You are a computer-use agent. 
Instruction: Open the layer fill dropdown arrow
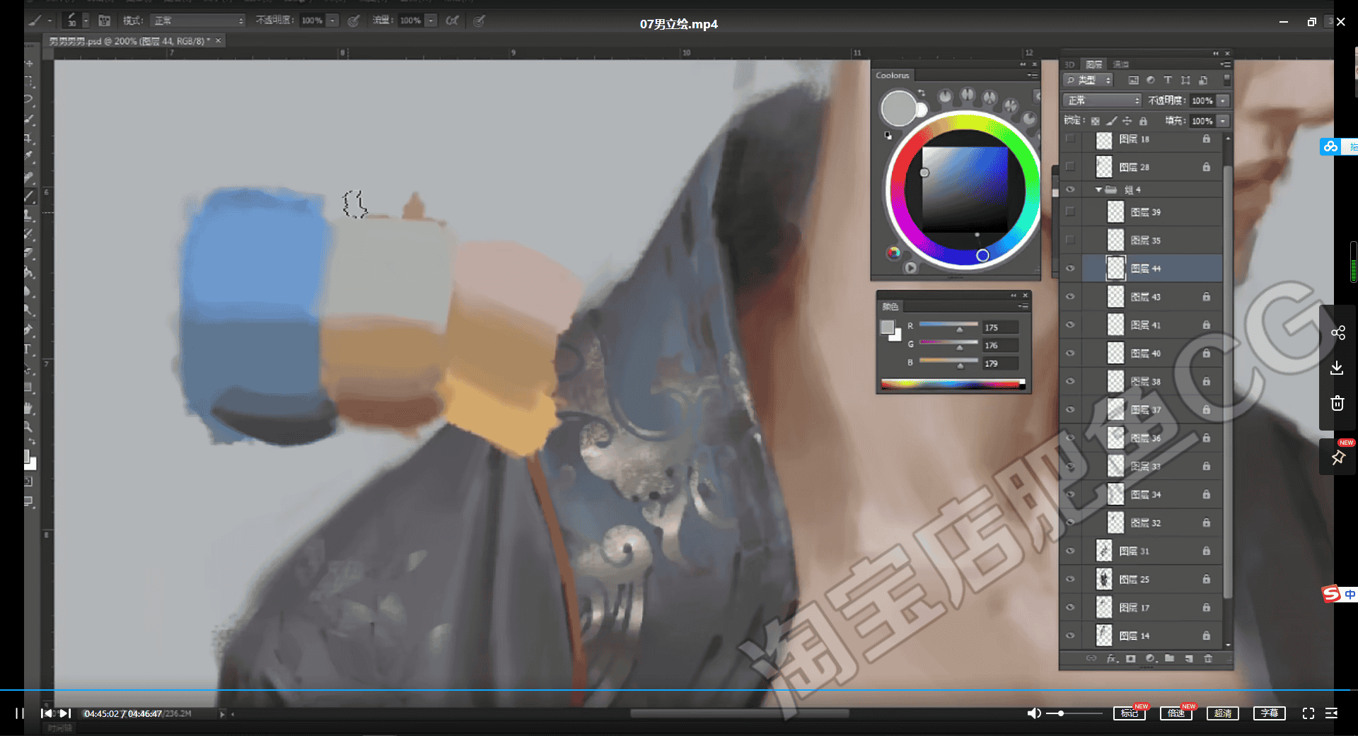1223,121
